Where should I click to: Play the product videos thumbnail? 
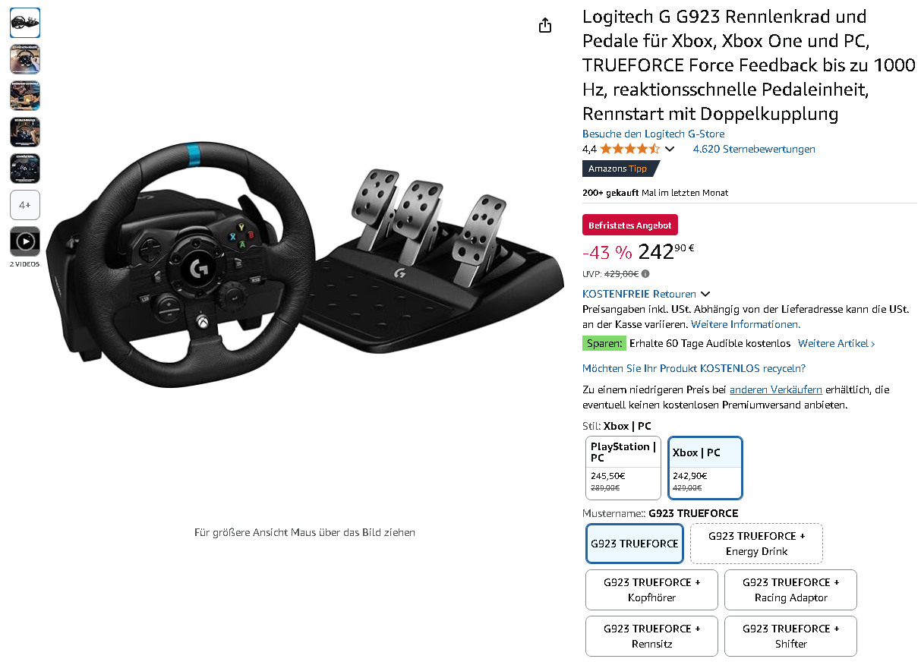point(25,241)
